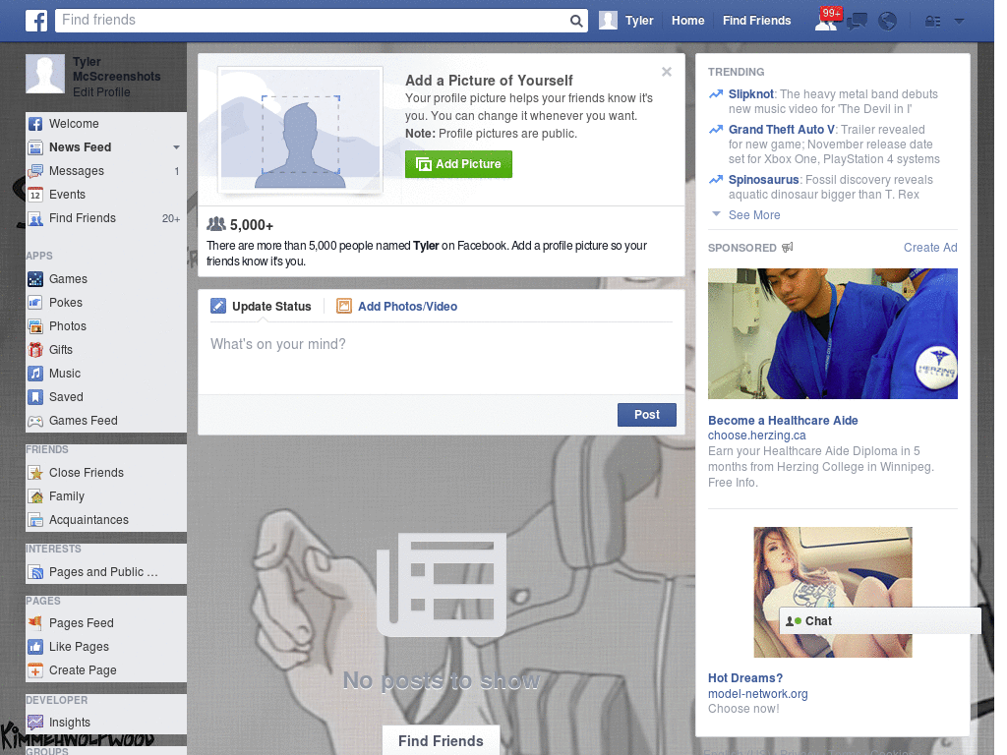Open the Slipknot trending topic

(x=750, y=94)
